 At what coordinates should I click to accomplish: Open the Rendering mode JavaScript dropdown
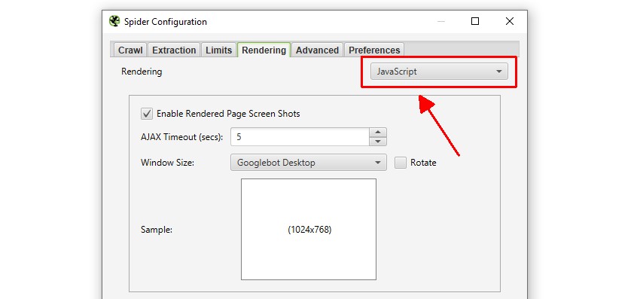(439, 72)
